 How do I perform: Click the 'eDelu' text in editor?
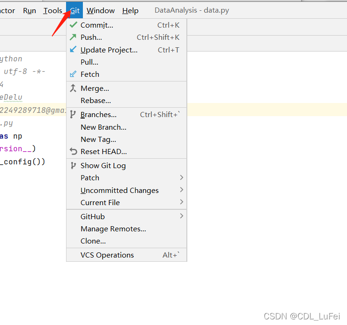point(11,97)
